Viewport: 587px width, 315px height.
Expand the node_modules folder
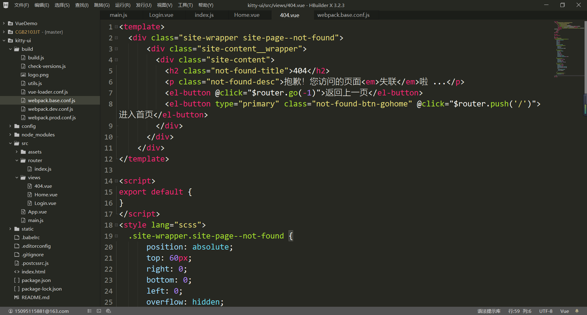pos(10,135)
